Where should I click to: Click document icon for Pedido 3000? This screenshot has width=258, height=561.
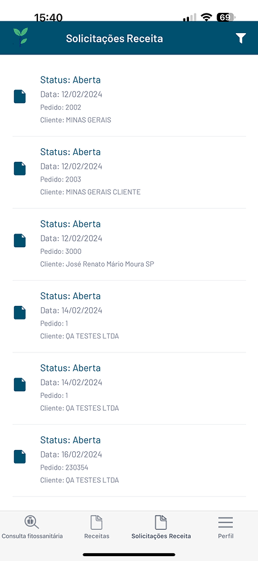click(x=20, y=240)
